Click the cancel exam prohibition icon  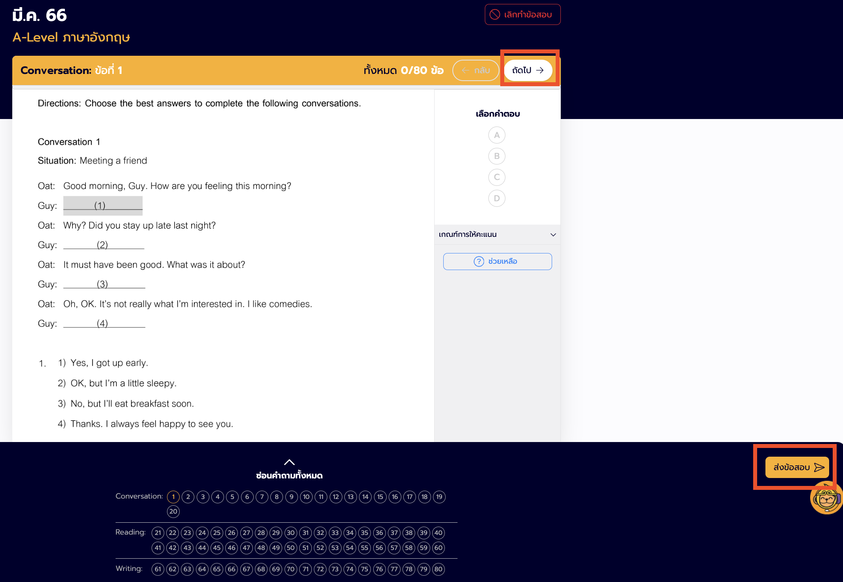point(495,15)
